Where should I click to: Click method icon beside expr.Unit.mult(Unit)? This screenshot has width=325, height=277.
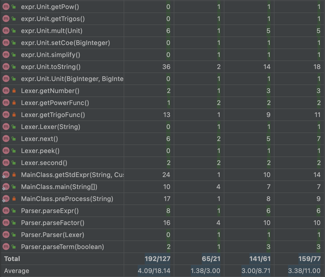click(x=6, y=31)
